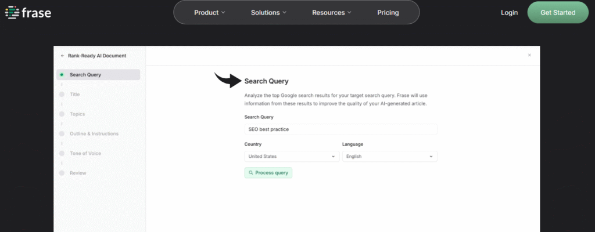Expand the Solutions navigation dropdown
This screenshot has height=232, width=595.
pyautogui.click(x=268, y=12)
